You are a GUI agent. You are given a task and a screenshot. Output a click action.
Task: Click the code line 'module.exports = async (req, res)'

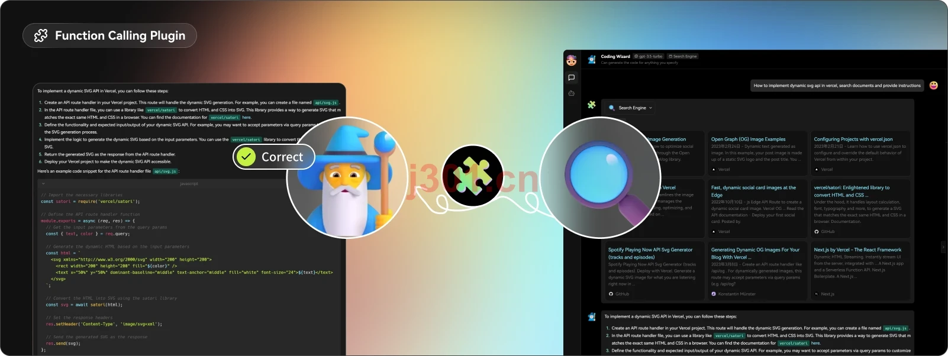(88, 221)
